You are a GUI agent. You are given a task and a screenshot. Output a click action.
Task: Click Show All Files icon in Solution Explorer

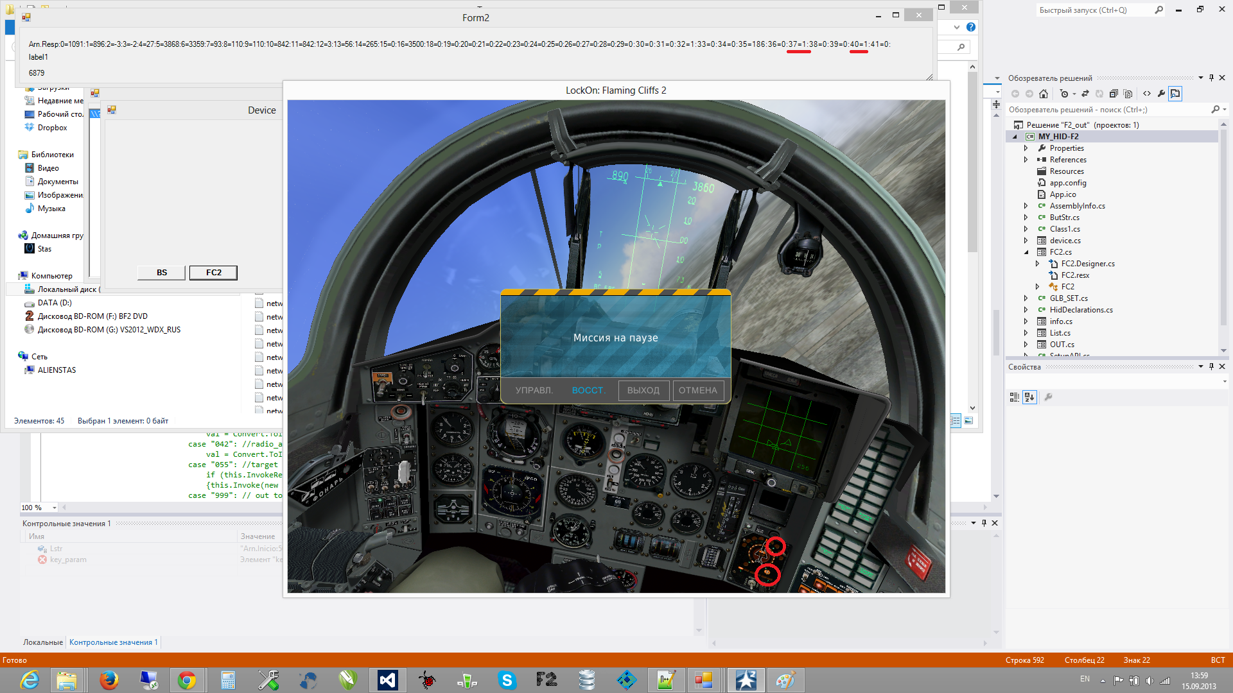1128,94
